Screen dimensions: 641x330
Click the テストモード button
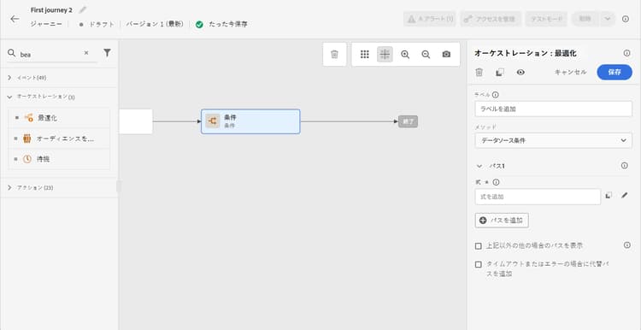click(x=546, y=19)
